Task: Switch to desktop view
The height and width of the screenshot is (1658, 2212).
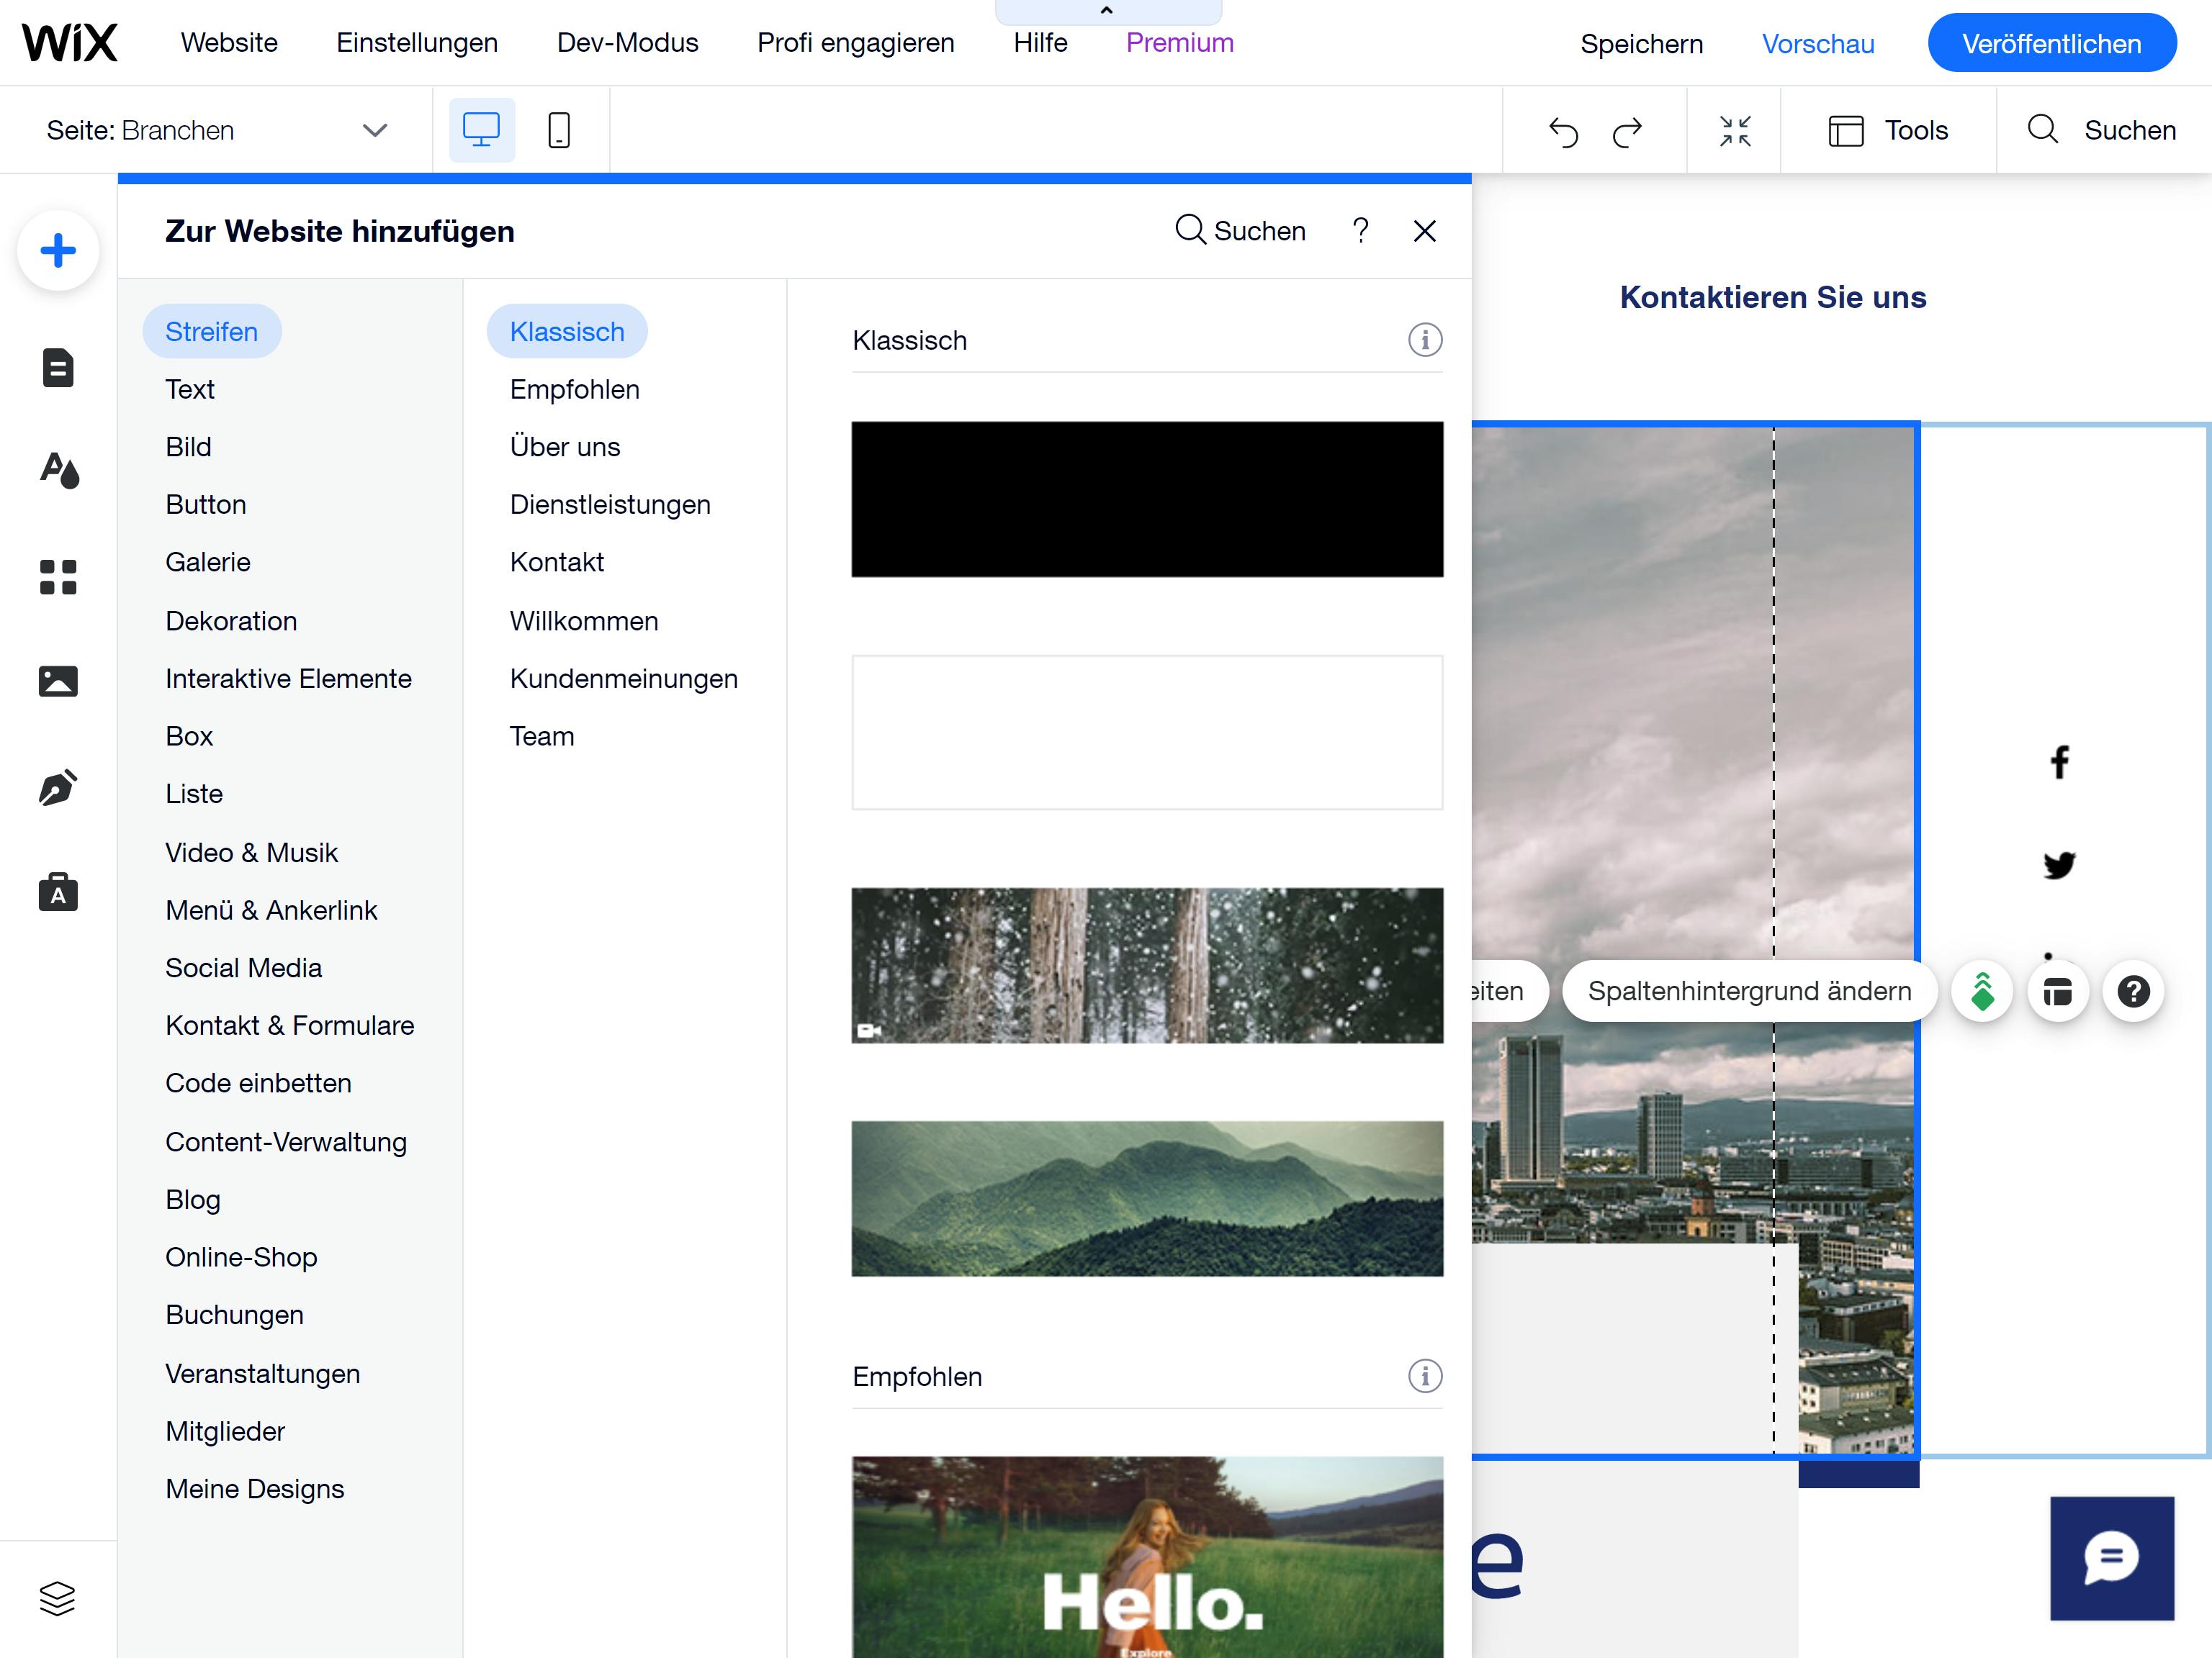Action: pyautogui.click(x=481, y=131)
